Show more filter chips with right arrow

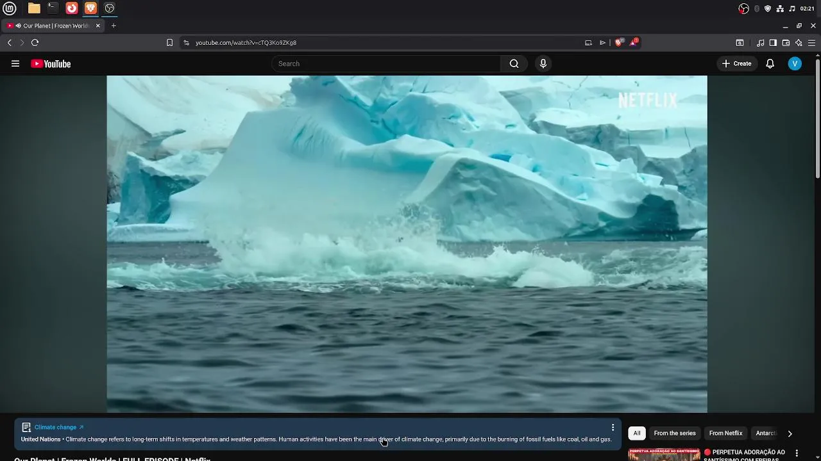(790, 433)
